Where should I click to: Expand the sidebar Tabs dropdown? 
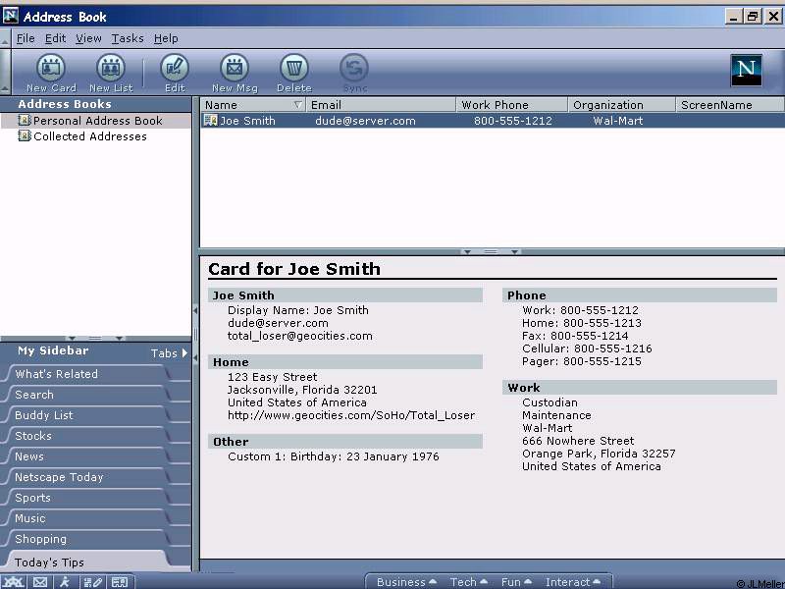[169, 353]
